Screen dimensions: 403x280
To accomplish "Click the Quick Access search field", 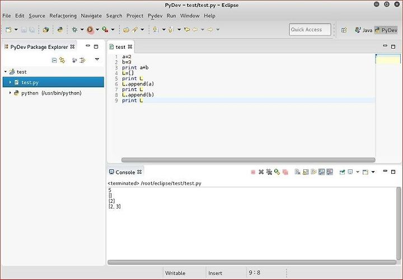I will (x=310, y=30).
